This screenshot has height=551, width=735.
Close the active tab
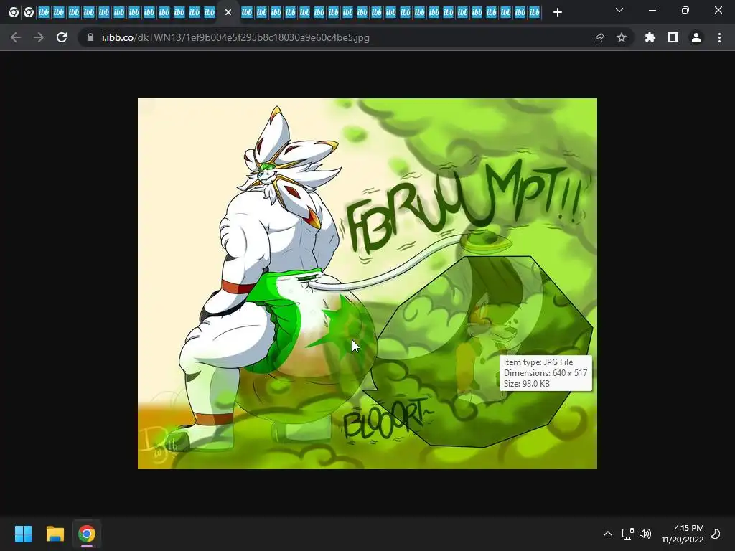pyautogui.click(x=228, y=12)
